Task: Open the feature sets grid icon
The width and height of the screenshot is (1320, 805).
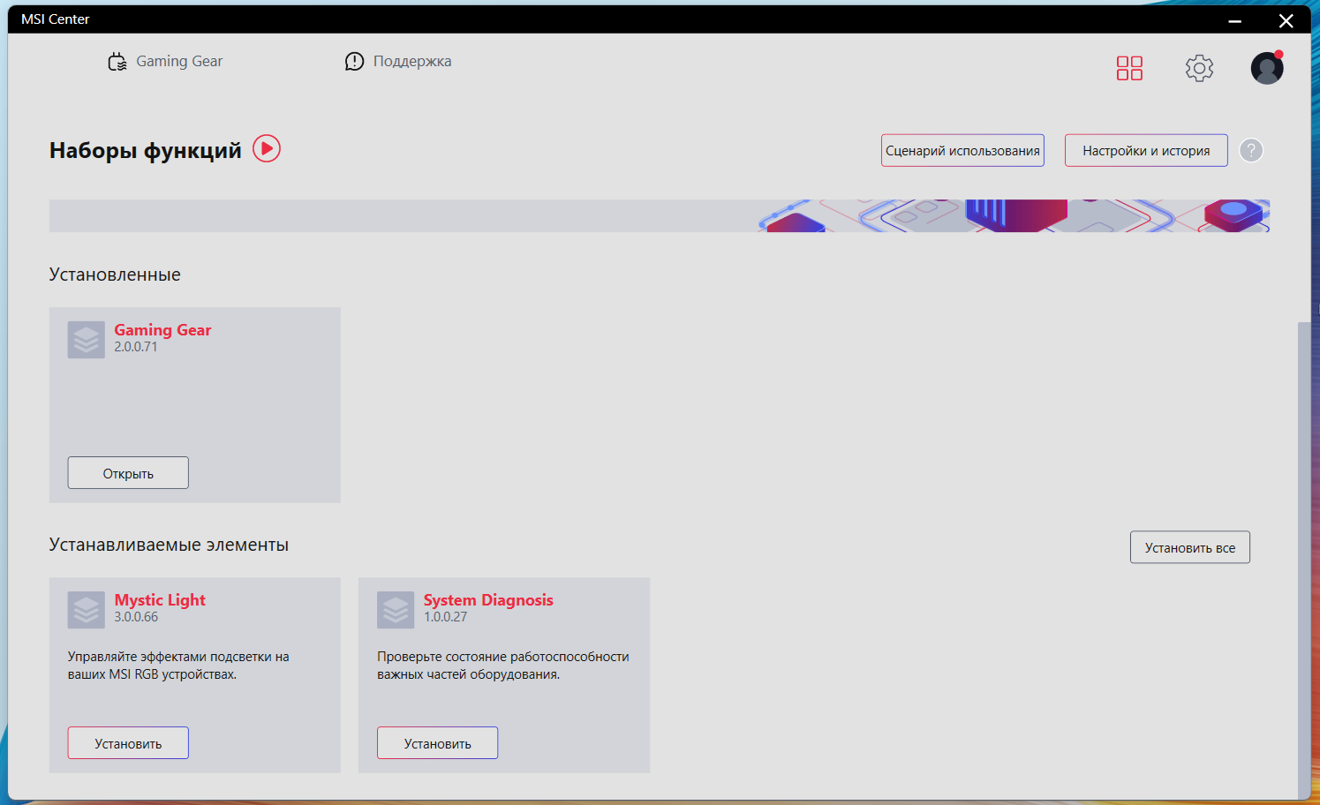Action: pyautogui.click(x=1129, y=68)
